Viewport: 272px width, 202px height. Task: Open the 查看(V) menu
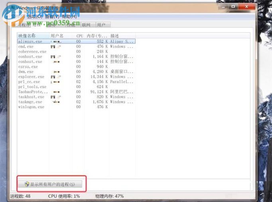(52, 17)
